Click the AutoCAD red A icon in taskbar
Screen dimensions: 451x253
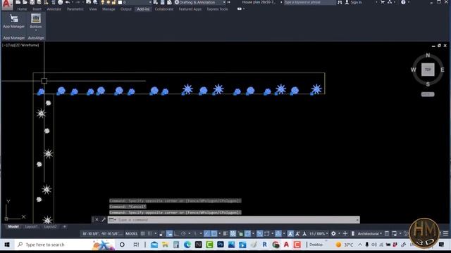[x=286, y=245]
